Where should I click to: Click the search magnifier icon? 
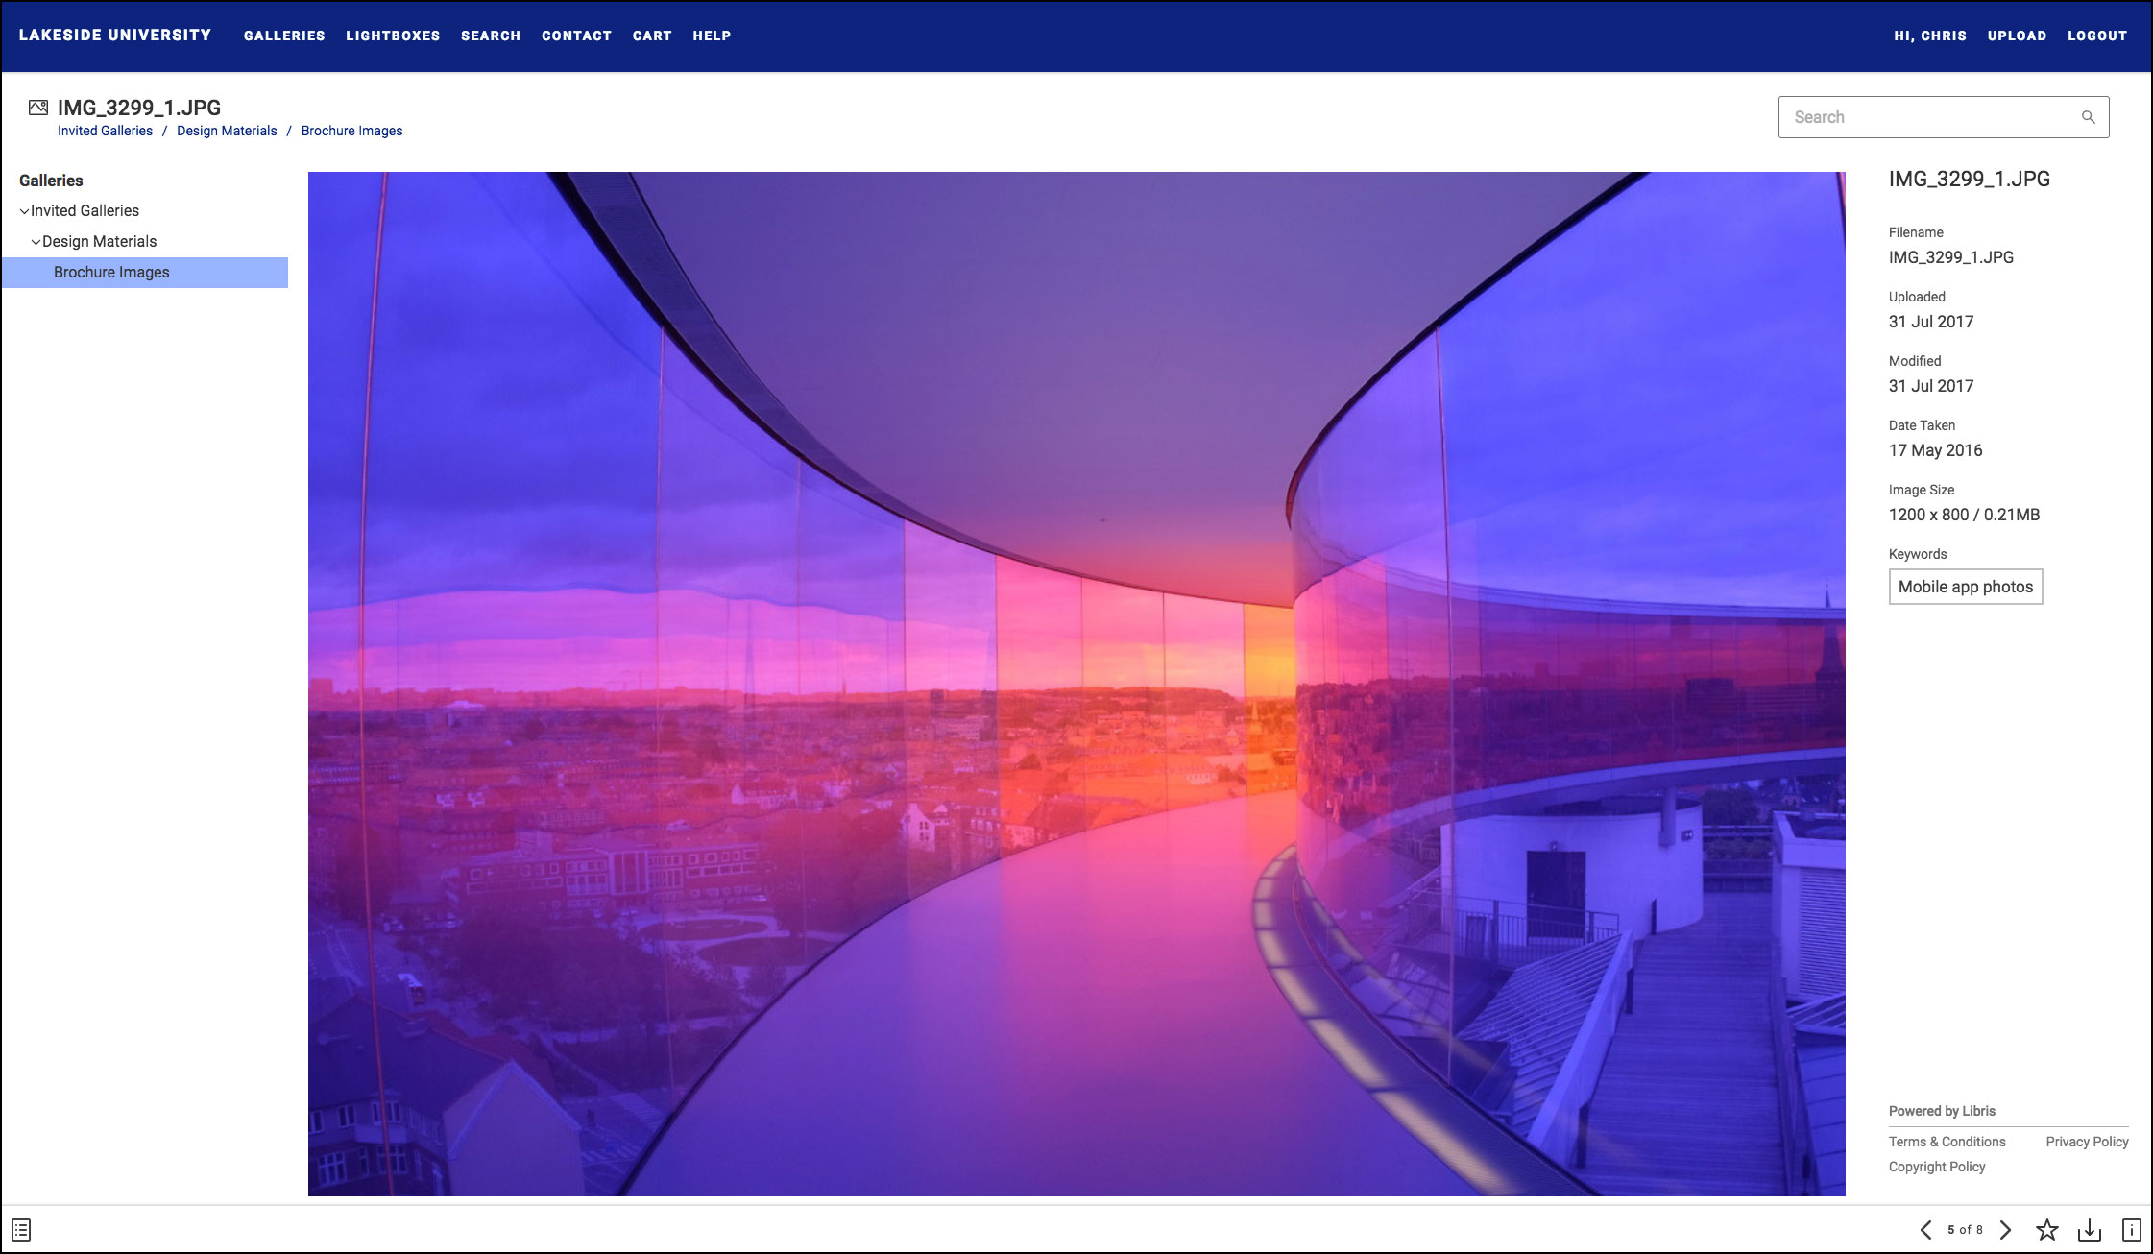2088,117
